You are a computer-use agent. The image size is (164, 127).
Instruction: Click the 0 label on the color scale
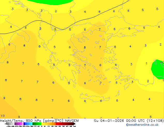[42, 126]
